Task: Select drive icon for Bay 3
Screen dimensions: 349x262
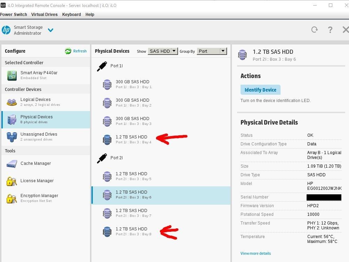Action: click(x=107, y=121)
